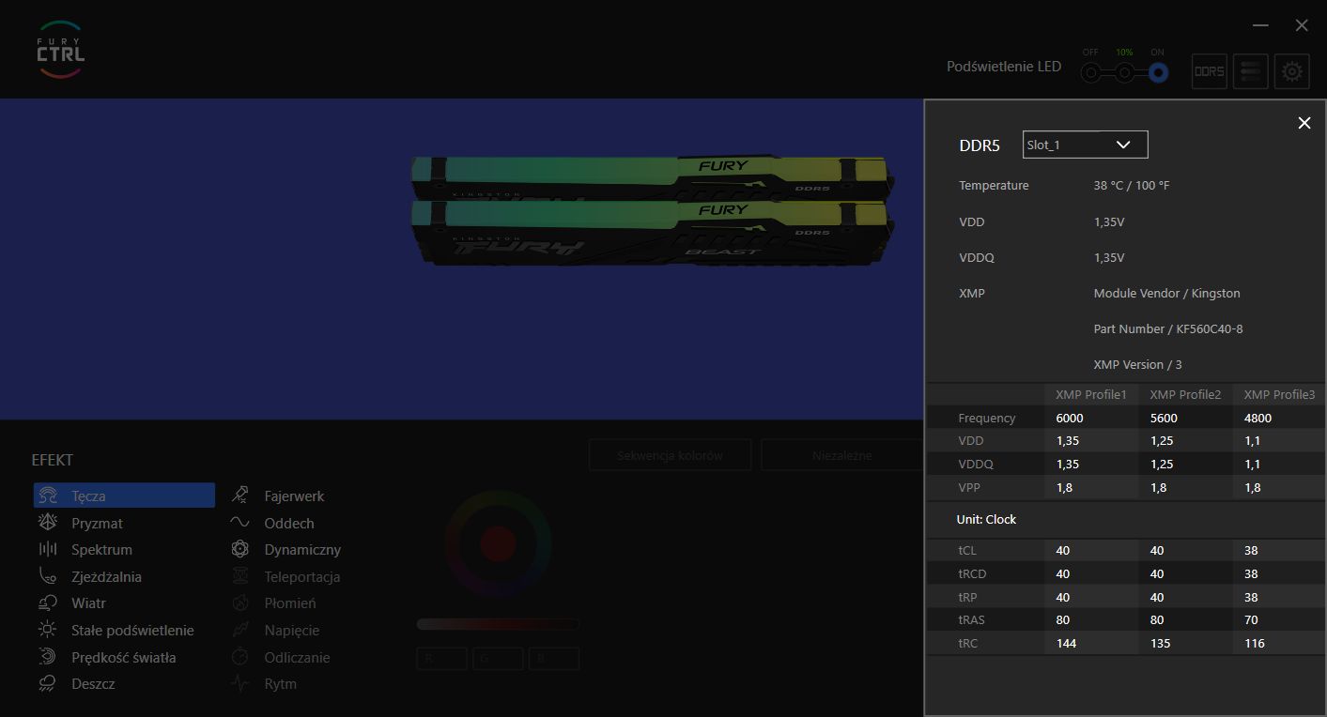Click the Frequency row label

[987, 418]
